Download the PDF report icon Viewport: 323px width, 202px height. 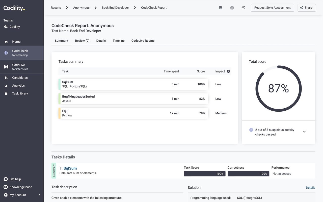click(x=221, y=8)
